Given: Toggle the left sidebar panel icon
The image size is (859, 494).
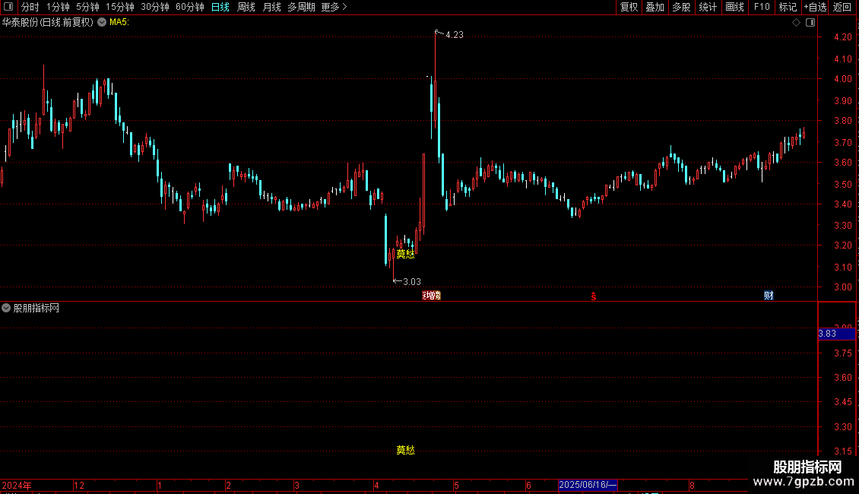Looking at the screenshot, I should tap(8, 7).
